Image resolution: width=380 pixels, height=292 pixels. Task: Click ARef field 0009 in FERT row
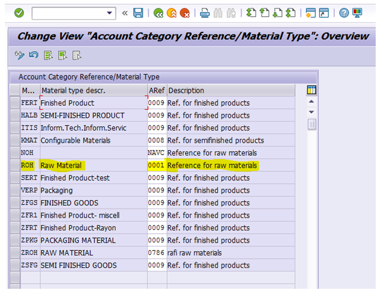click(x=157, y=103)
